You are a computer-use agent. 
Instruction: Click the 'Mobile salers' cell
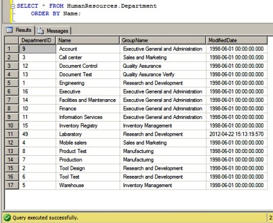coord(88,143)
